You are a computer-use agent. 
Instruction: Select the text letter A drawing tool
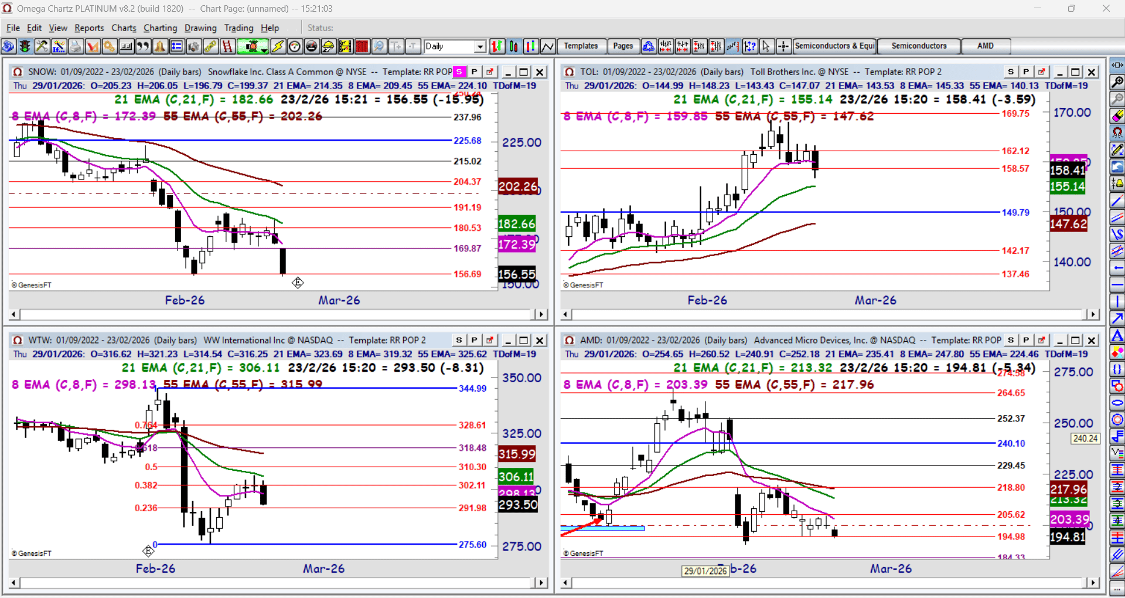pos(1117,336)
